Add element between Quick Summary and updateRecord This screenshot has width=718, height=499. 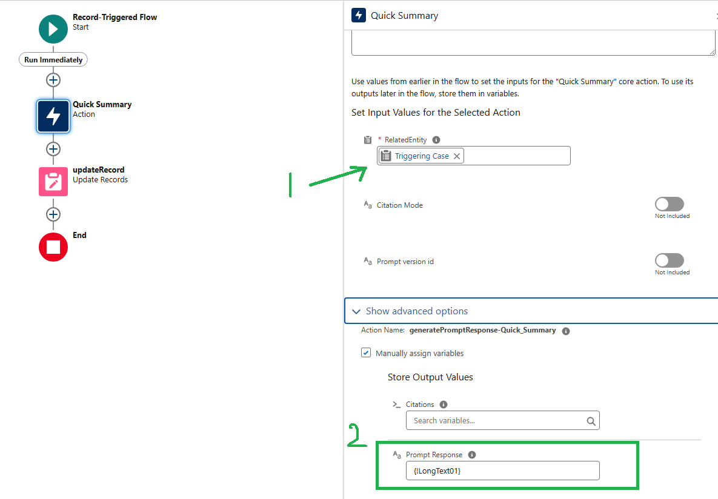coord(53,149)
